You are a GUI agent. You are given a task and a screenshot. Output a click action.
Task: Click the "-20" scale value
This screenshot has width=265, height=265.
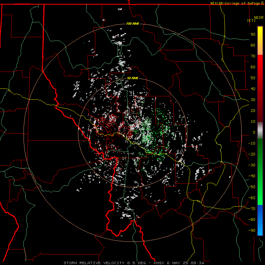[x=252, y=154]
